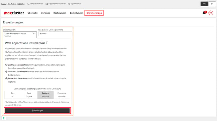The height and width of the screenshot is (121, 217).
Task: Open the MC user avatar menu
Action: 211,13
